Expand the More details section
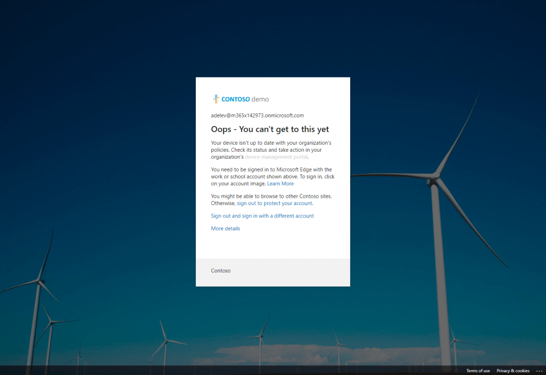This screenshot has height=375, width=546. point(225,229)
